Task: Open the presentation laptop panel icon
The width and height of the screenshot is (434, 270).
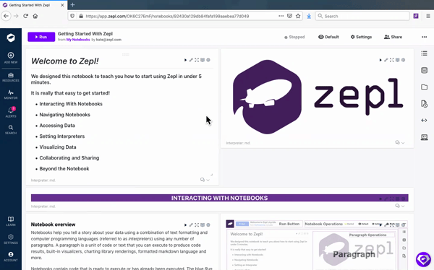Action: (x=424, y=137)
